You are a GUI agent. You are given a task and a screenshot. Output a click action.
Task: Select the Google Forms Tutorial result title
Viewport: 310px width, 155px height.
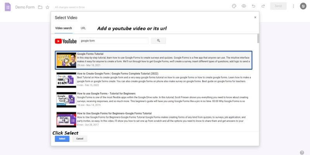(x=90, y=54)
